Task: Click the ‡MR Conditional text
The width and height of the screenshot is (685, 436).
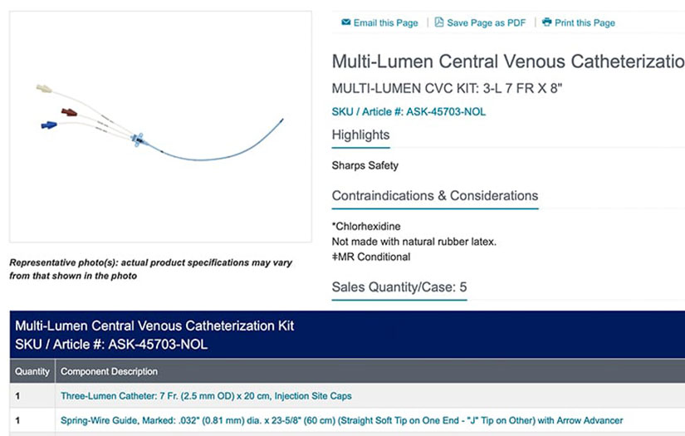Action: pyautogui.click(x=371, y=257)
